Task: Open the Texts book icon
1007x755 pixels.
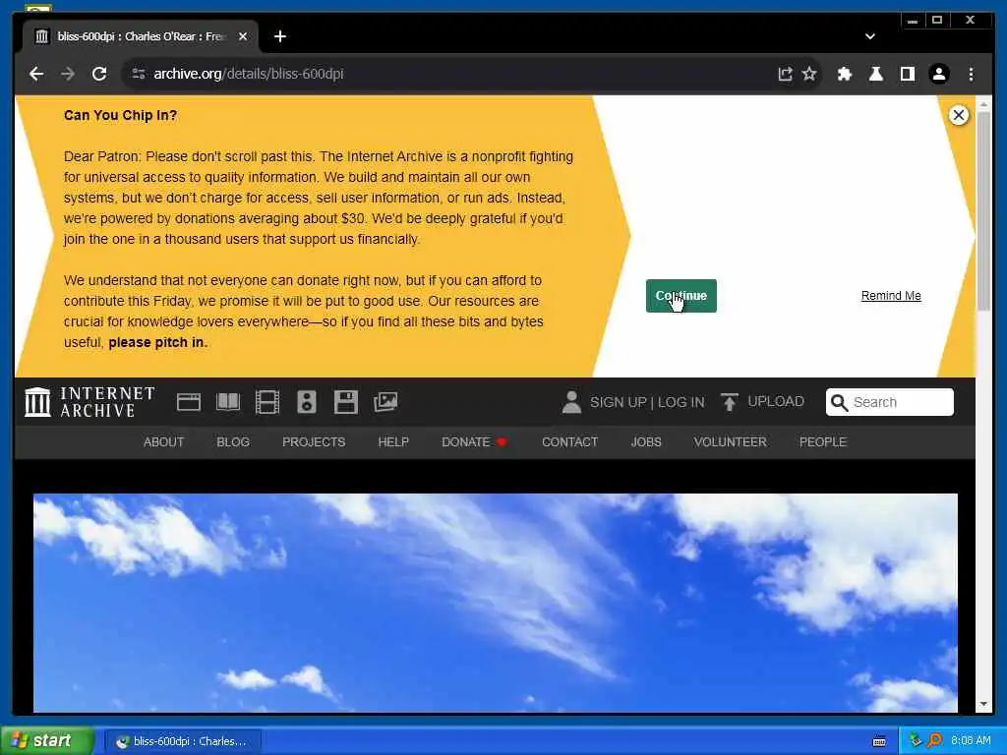Action: click(x=228, y=402)
